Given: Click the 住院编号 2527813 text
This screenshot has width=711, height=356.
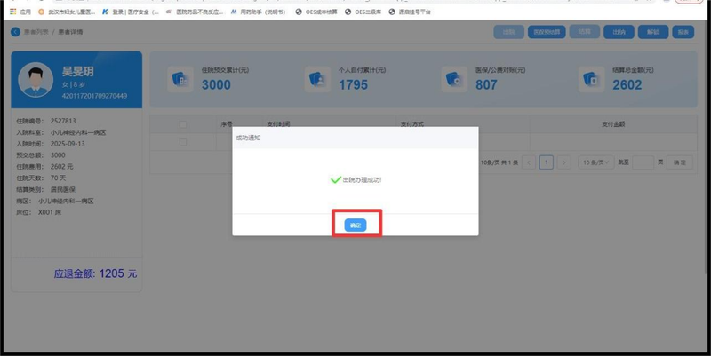Looking at the screenshot, I should pyautogui.click(x=46, y=121).
